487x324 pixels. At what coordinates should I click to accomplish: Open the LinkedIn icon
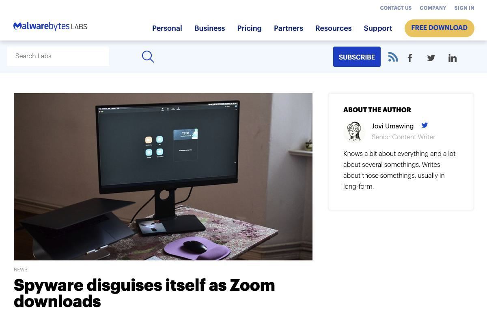[x=453, y=58]
